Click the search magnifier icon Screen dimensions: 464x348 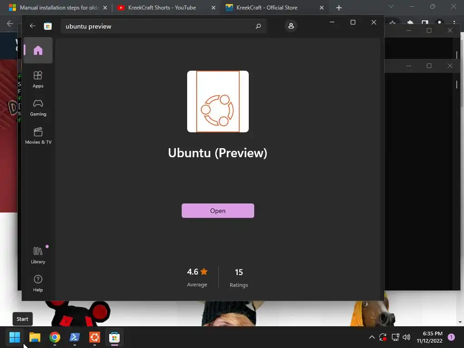tap(258, 26)
